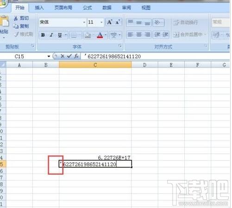Viewport: 232px width, 208px height.
Task: Decrease indent icon
Action: tap(157, 35)
